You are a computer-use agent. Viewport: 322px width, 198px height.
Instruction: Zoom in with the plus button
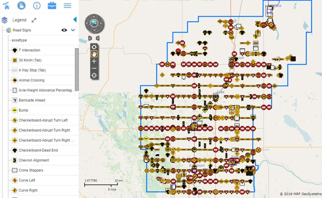(94, 61)
